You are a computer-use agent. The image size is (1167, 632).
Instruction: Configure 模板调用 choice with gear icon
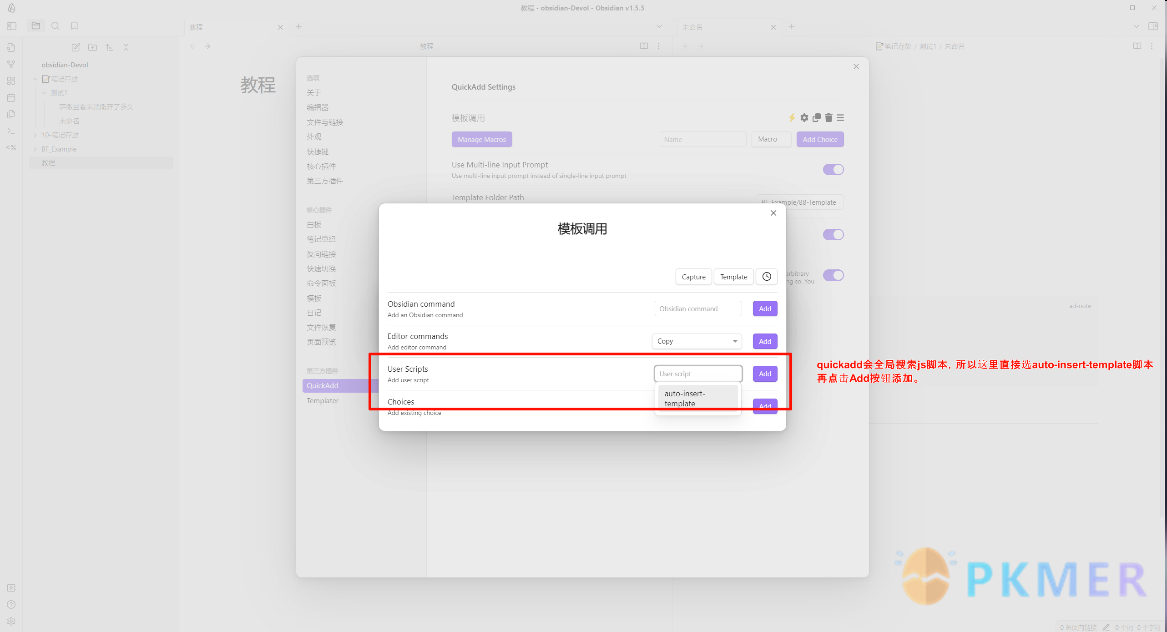pos(804,118)
